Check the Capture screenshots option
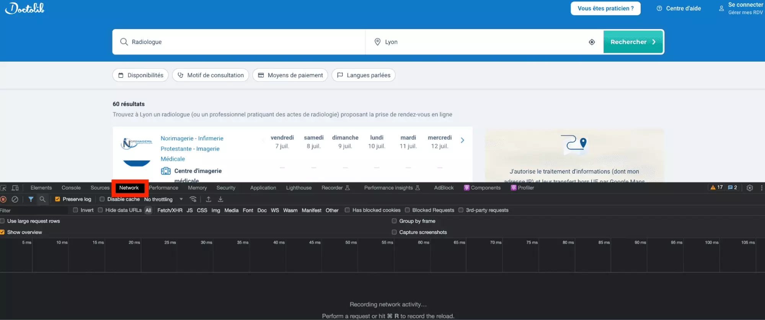765x320 pixels. click(x=394, y=232)
